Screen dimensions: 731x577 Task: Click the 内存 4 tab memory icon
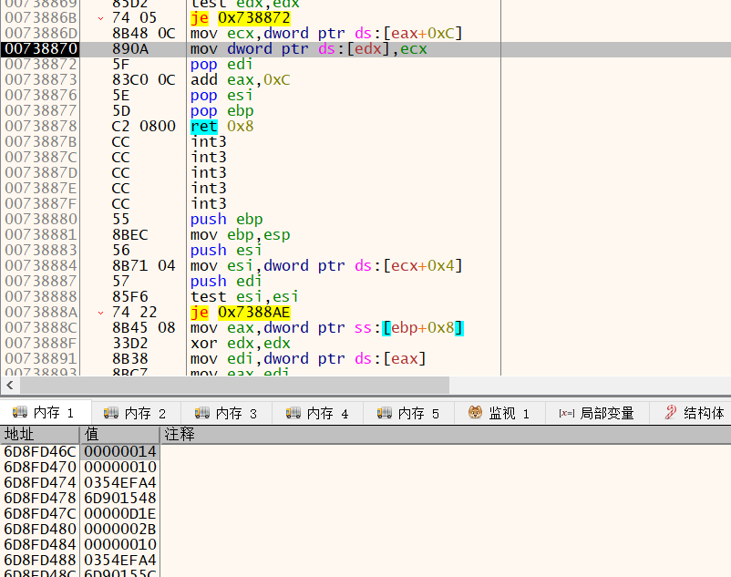[x=293, y=413]
